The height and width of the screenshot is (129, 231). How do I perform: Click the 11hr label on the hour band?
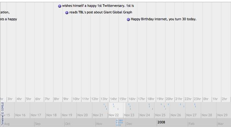[x=86, y=99]
